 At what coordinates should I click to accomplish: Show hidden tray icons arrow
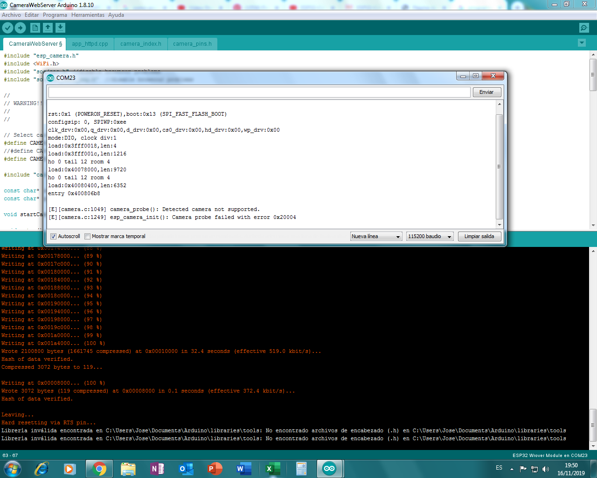click(x=512, y=469)
